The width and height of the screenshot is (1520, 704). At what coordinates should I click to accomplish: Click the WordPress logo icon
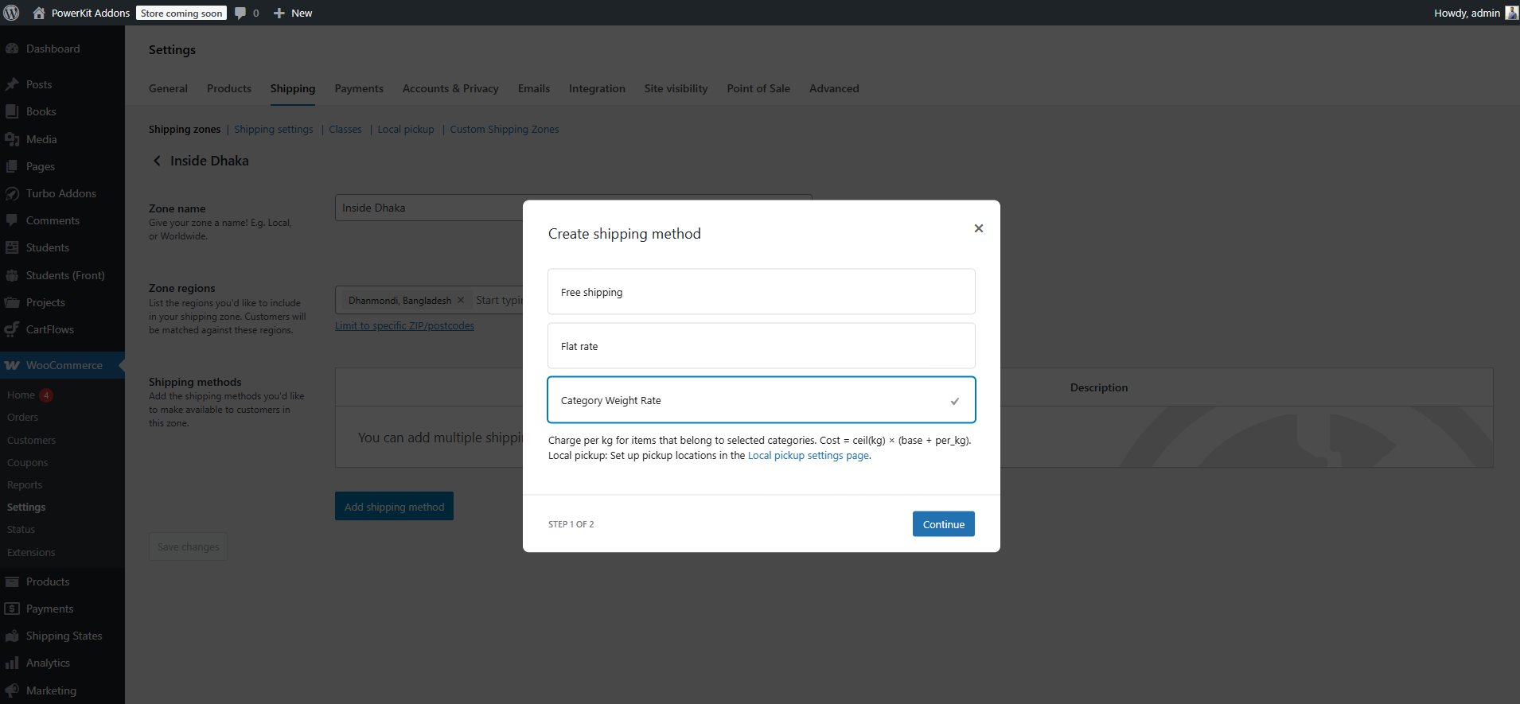(12, 13)
